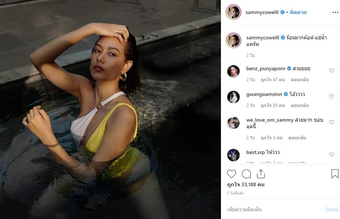Viewport: 340px width, 219px height.
Task: Like benz_punyaporn's comment heart
Action: click(x=331, y=71)
